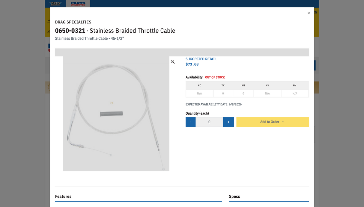Increase quantity with the plus button

[x=228, y=122]
